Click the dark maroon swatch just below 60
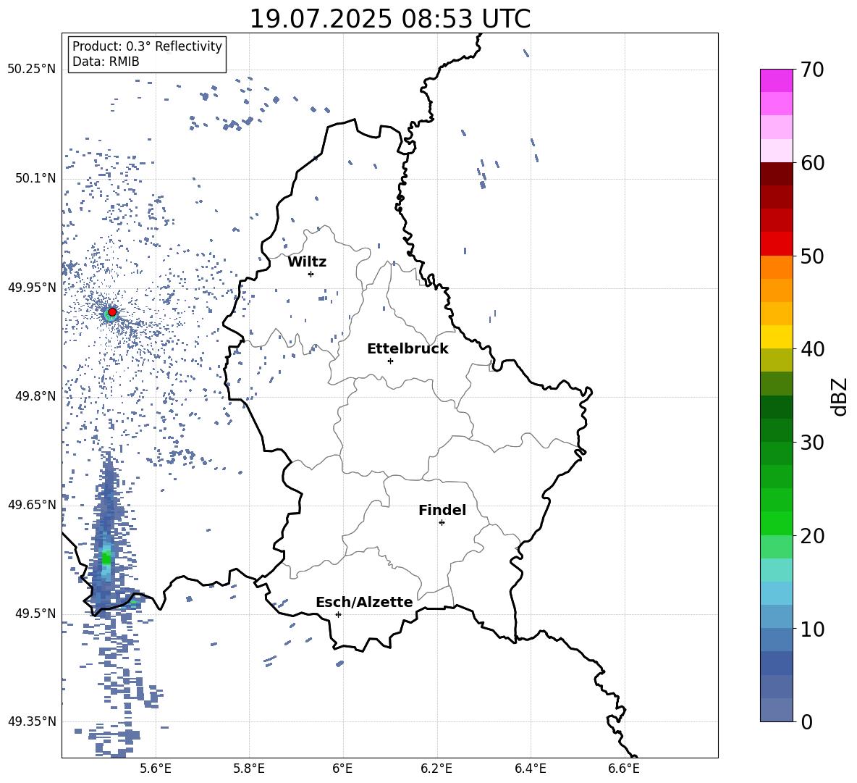 point(777,174)
